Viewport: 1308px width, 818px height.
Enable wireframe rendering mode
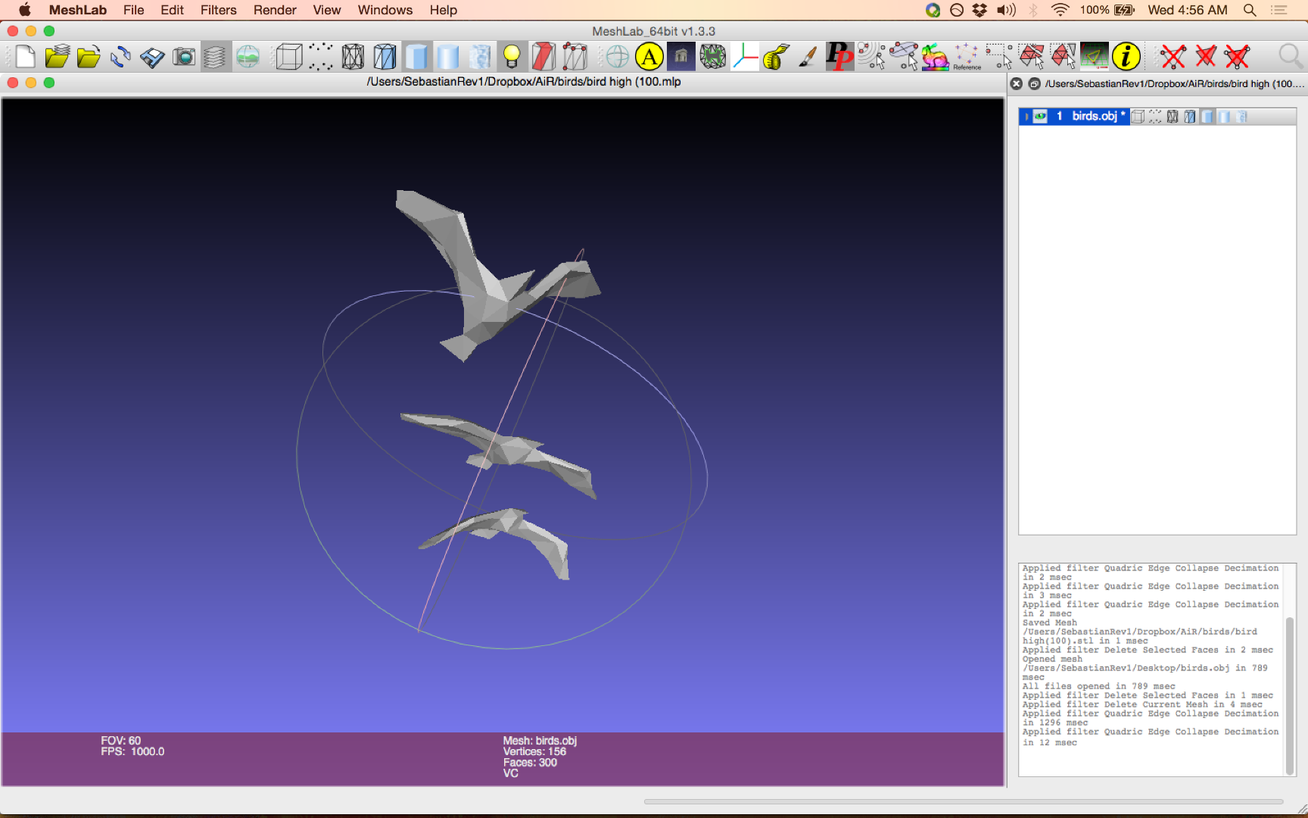tap(353, 56)
